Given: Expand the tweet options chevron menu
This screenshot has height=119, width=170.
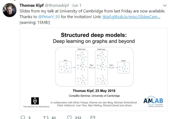Looking at the screenshot, I should pos(165,5).
